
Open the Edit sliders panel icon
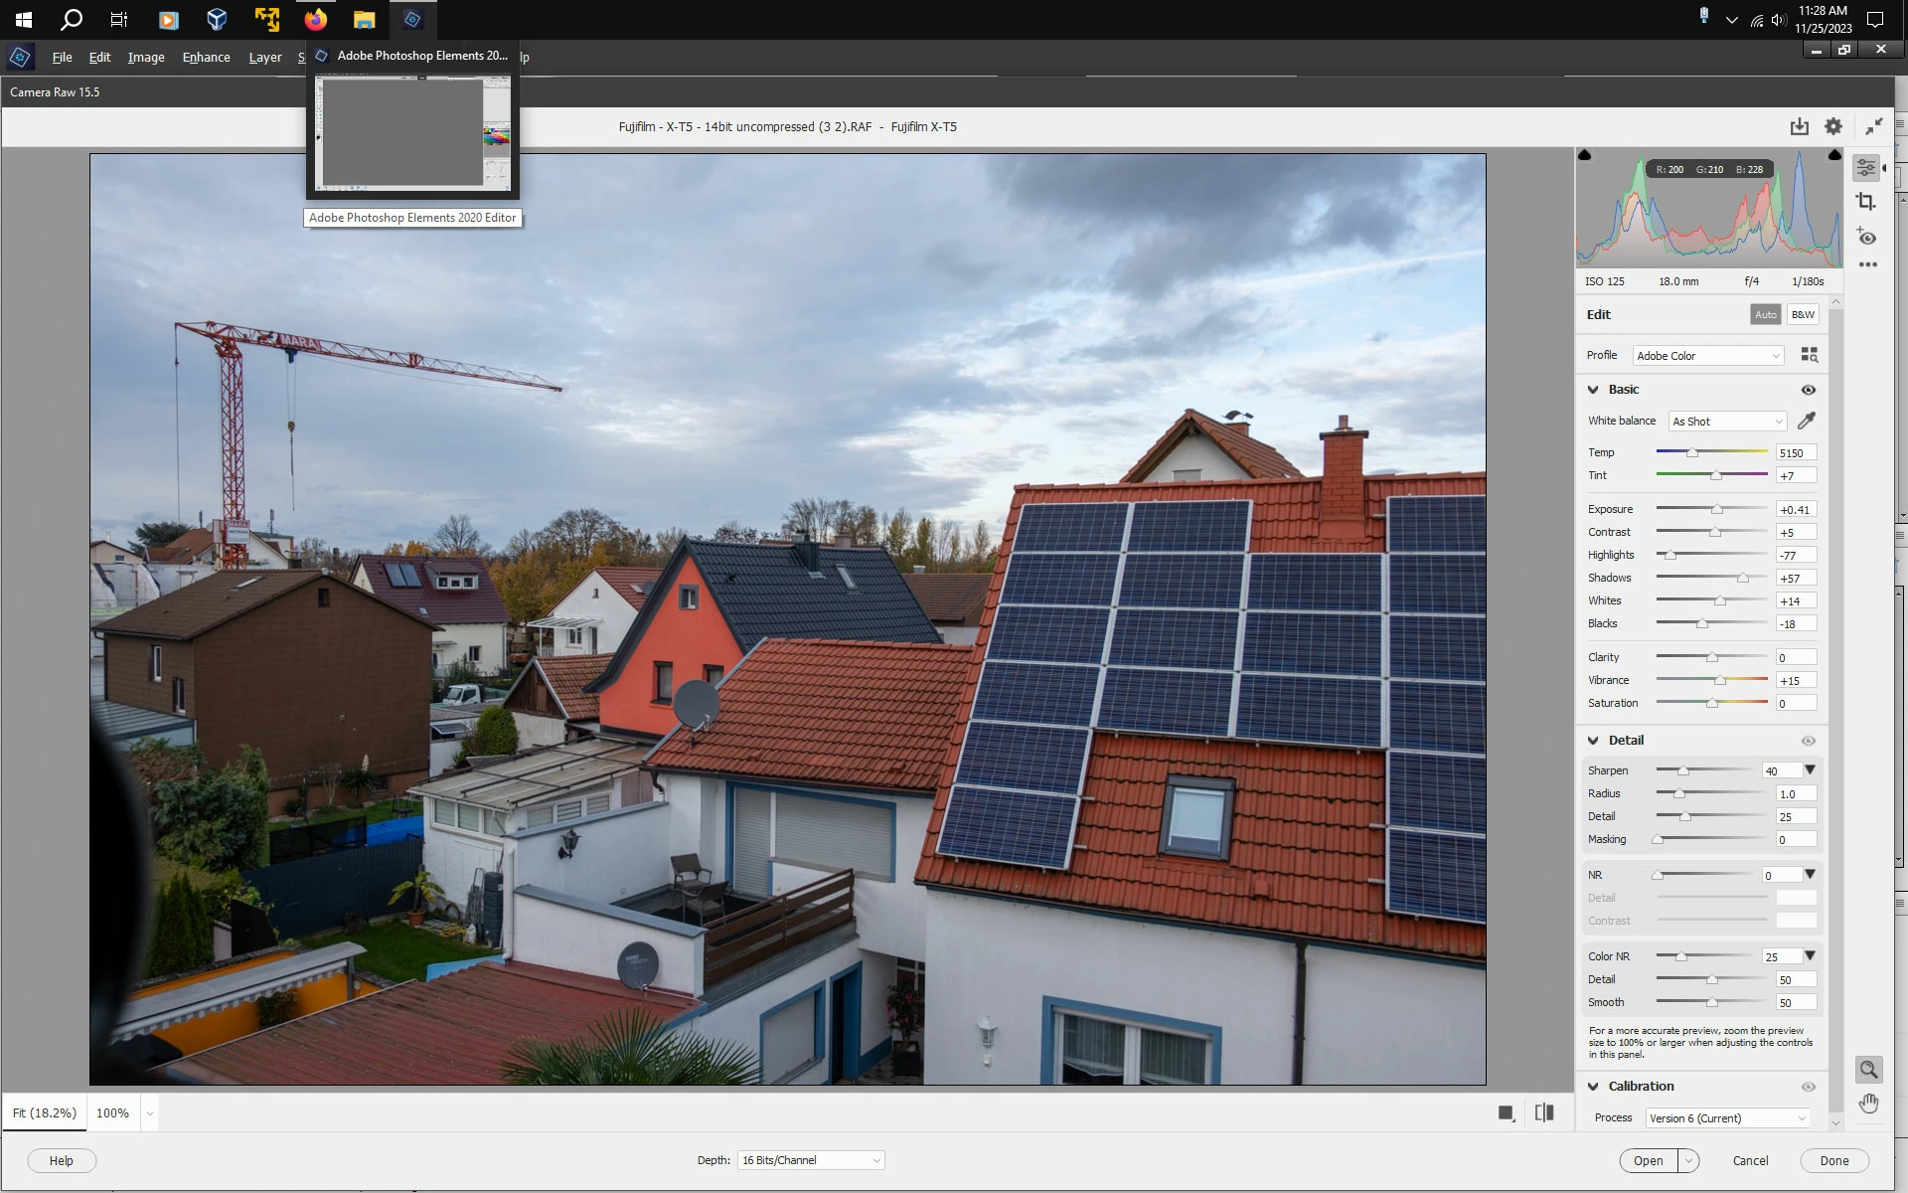coord(1866,167)
